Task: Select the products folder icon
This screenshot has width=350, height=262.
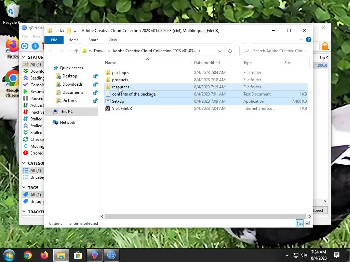Action: (108, 80)
